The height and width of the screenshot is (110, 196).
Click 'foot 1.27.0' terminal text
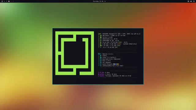(106, 61)
